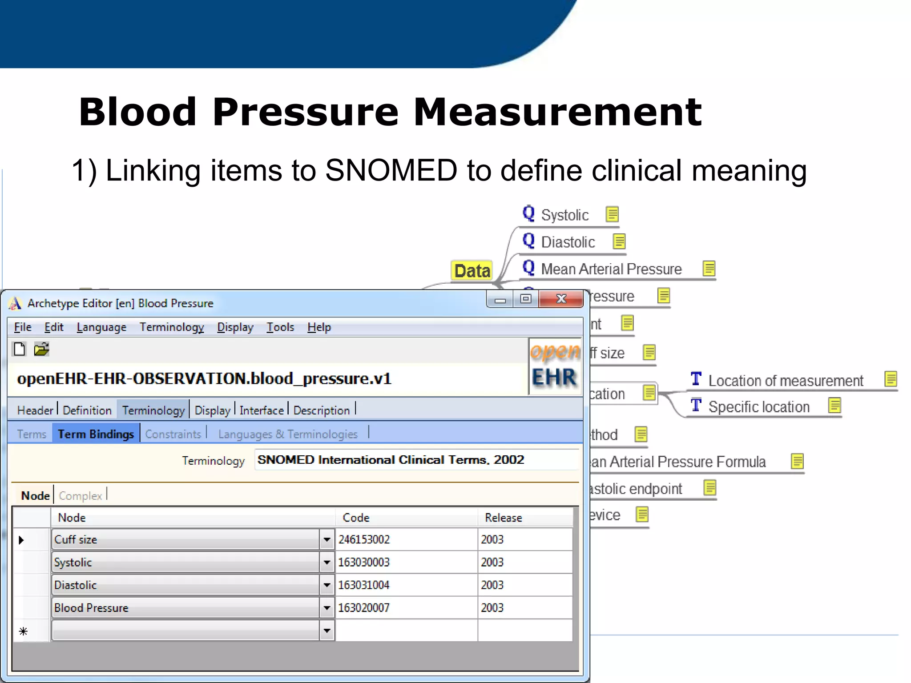911x683 pixels.
Task: Click the note icon beside Arterial Pressure Formula
Action: (x=798, y=461)
